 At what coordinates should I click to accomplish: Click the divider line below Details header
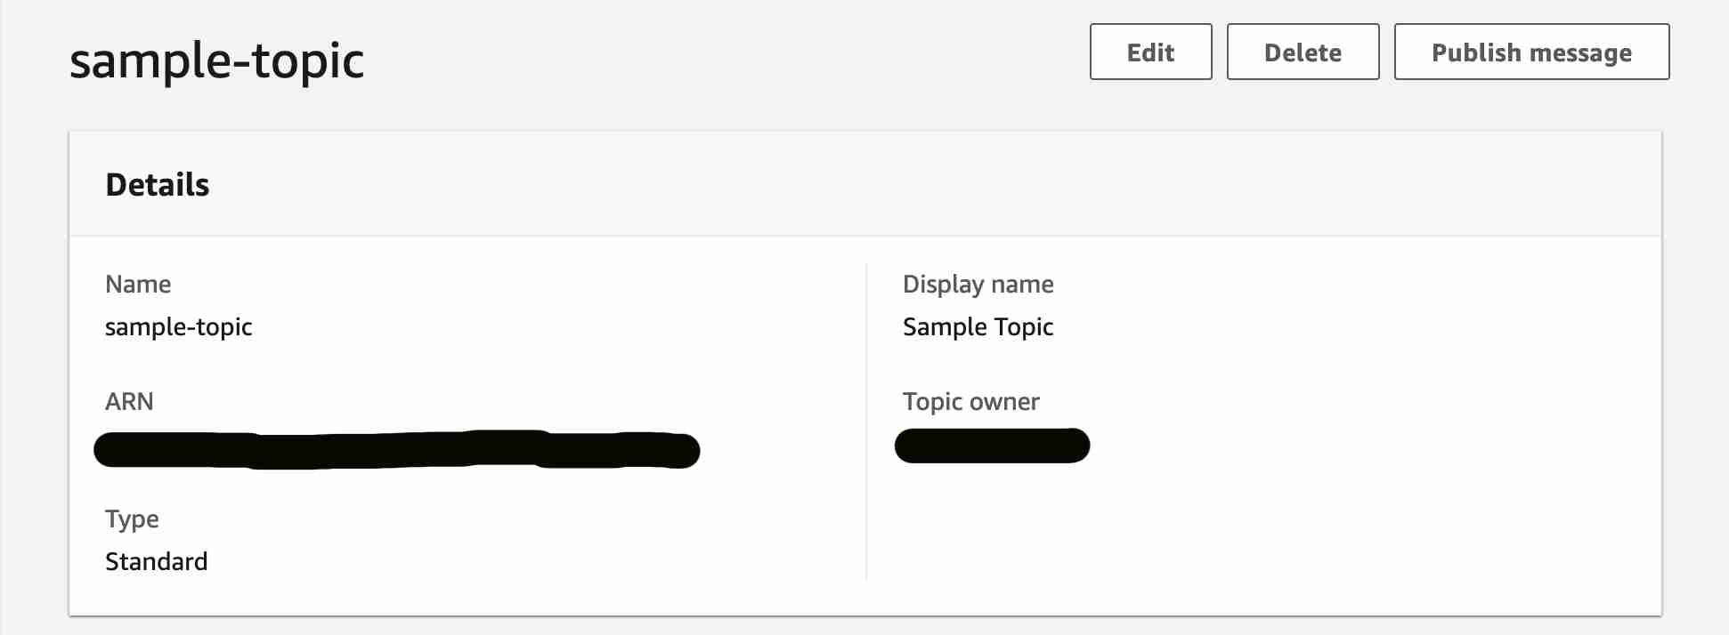864,236
